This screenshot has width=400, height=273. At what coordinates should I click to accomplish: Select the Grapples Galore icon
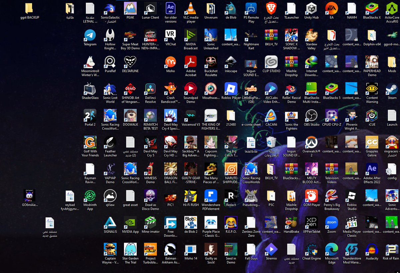(x=372, y=142)
